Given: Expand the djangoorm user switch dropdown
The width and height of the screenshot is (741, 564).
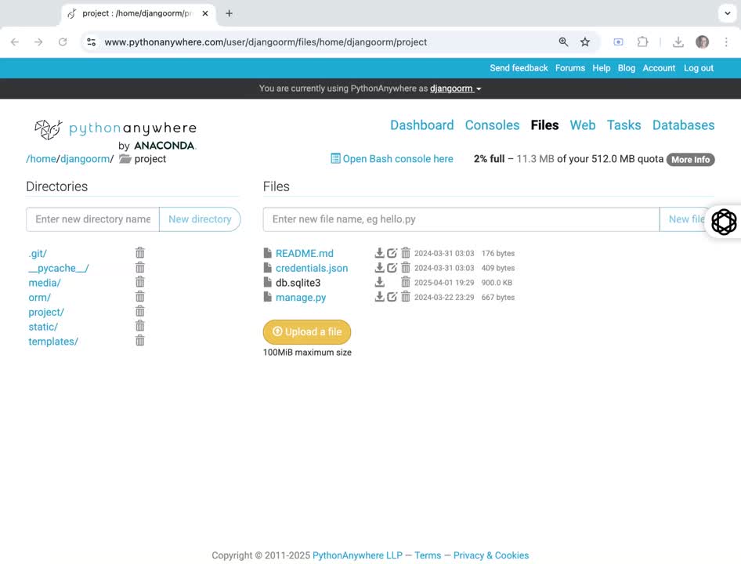Looking at the screenshot, I should click(456, 89).
